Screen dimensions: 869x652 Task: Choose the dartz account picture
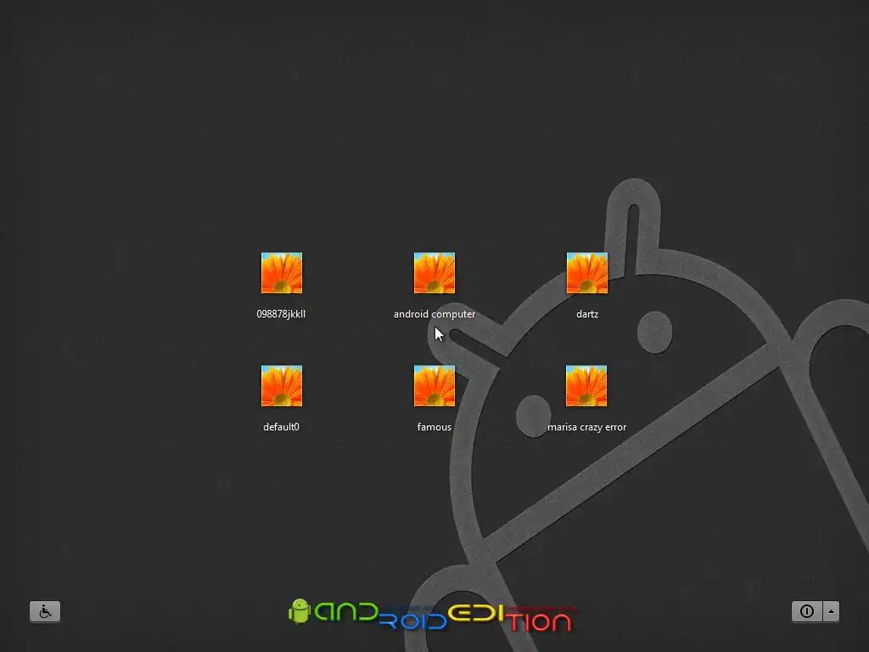click(x=587, y=273)
